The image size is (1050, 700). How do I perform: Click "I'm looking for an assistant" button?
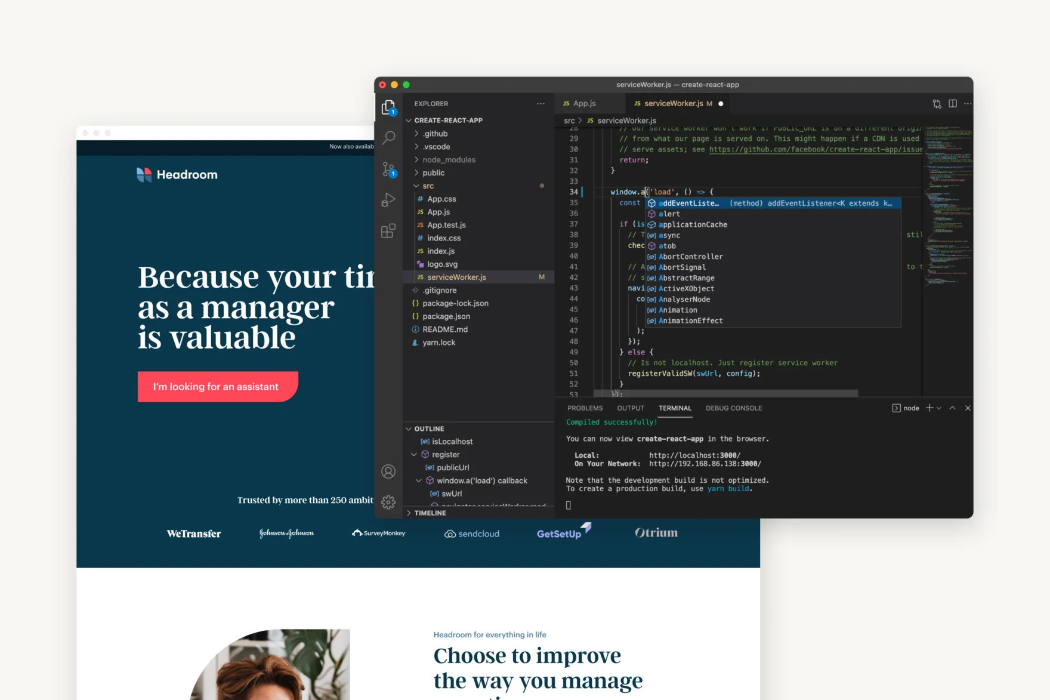pyautogui.click(x=218, y=387)
